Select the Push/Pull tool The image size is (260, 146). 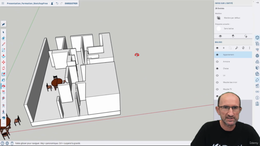click(4, 56)
